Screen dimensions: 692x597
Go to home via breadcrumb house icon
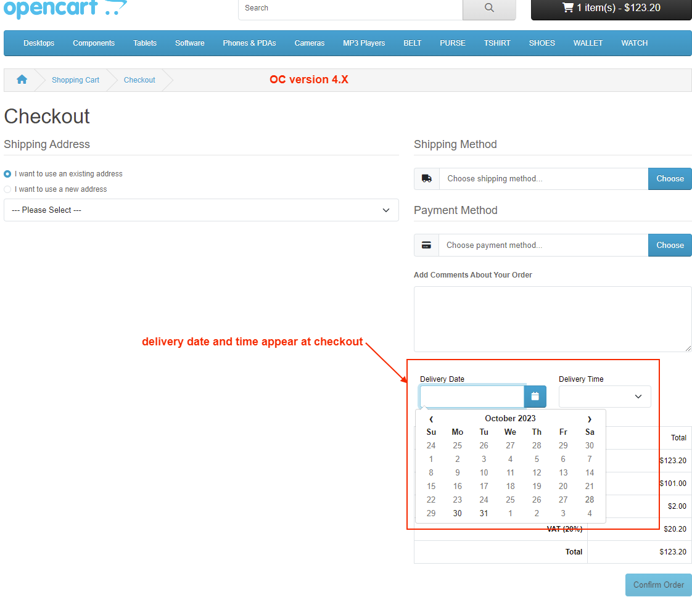(x=22, y=80)
